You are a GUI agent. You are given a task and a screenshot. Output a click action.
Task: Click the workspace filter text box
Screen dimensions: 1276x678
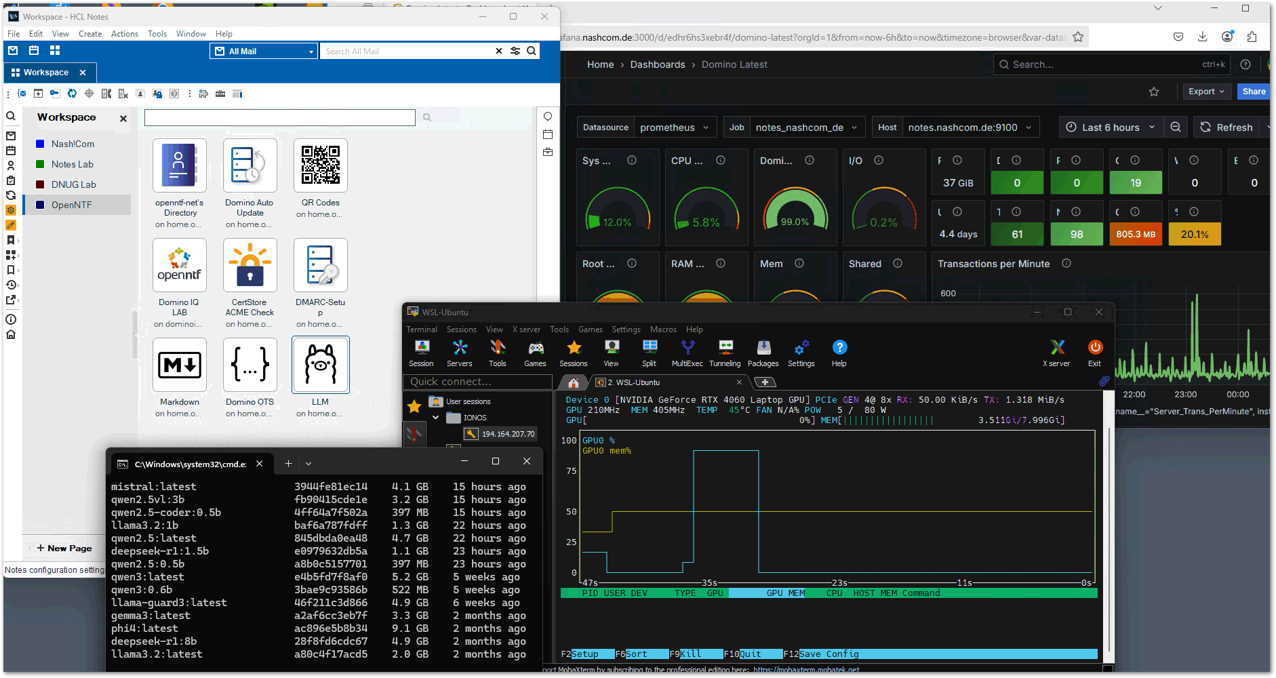(279, 117)
